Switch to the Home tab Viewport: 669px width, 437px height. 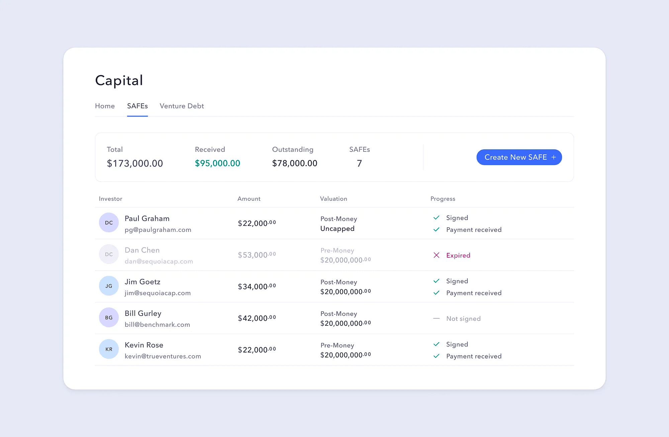[105, 106]
